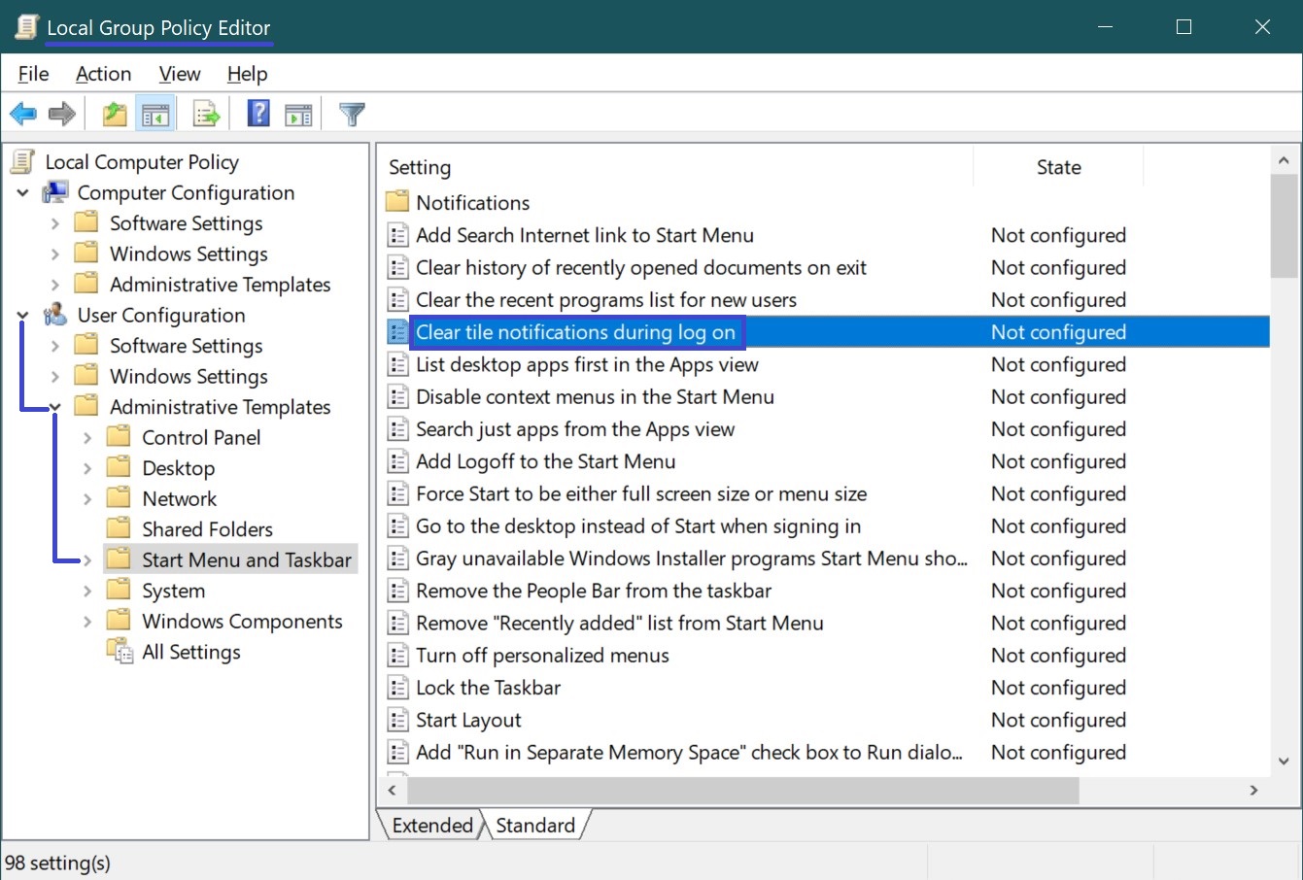Collapse Administrative Templates under User Configuration
This screenshot has width=1303, height=880.
[x=55, y=407]
